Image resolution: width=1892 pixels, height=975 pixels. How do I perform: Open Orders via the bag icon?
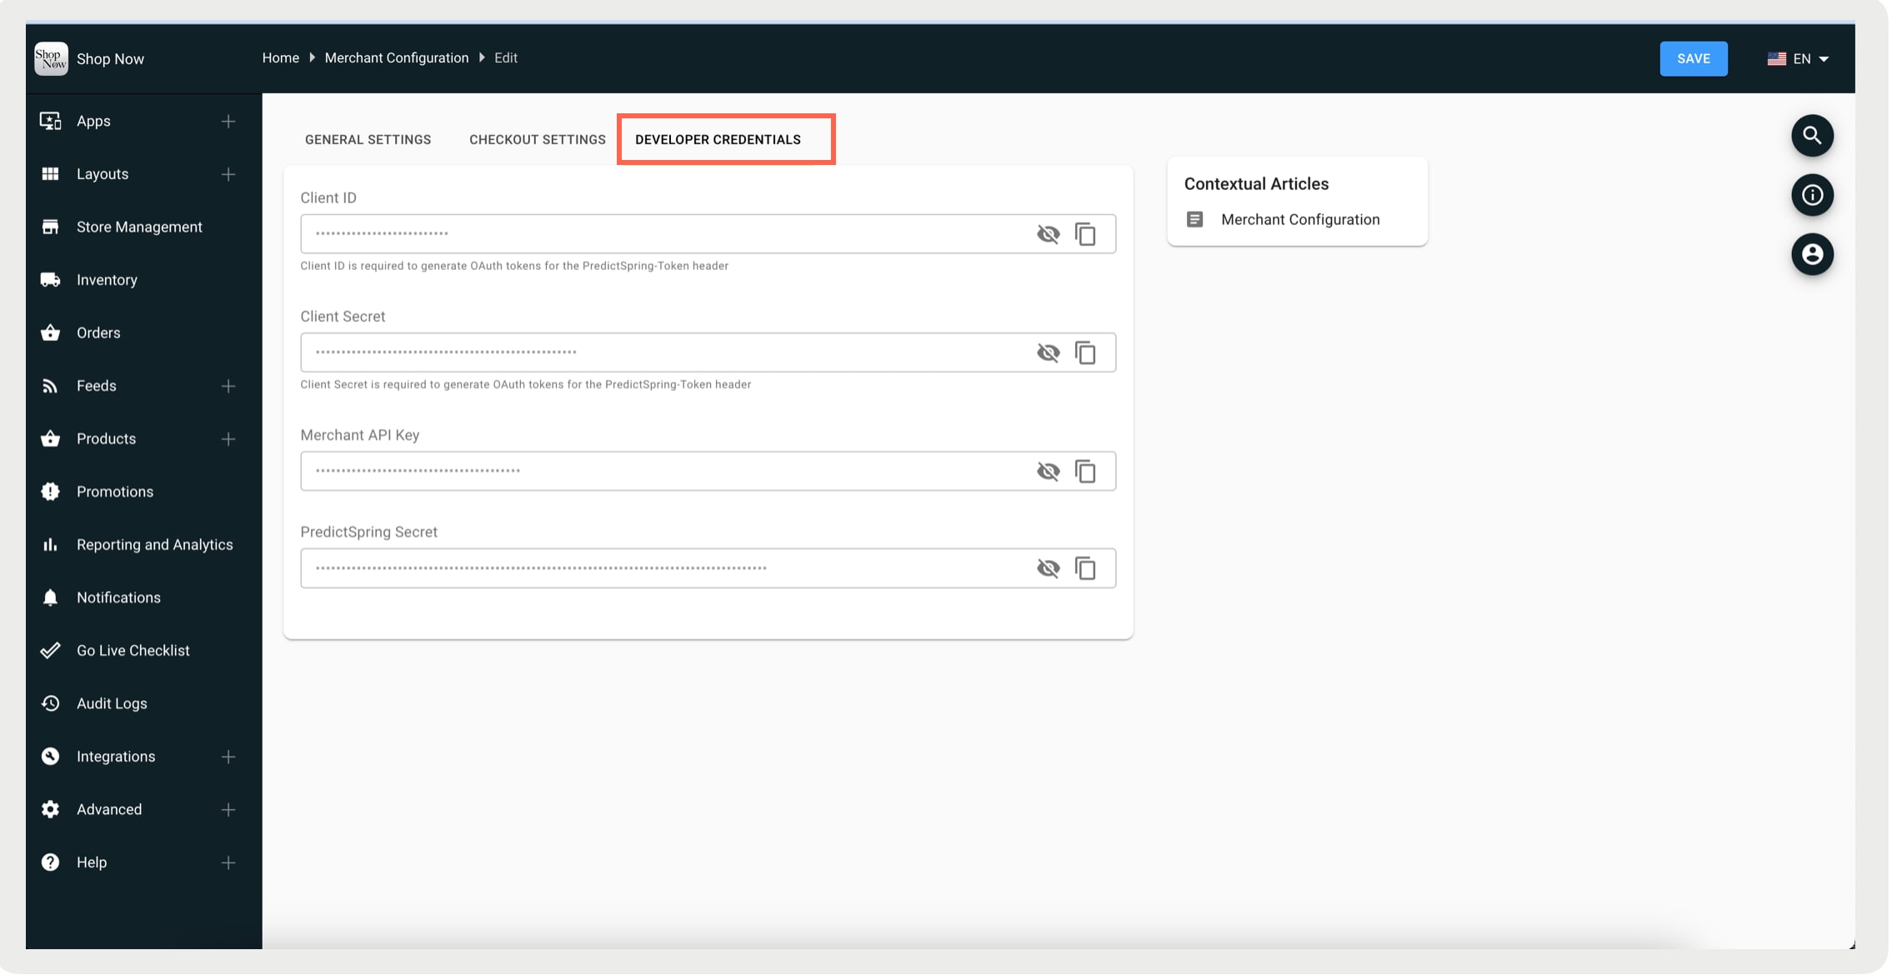point(50,332)
